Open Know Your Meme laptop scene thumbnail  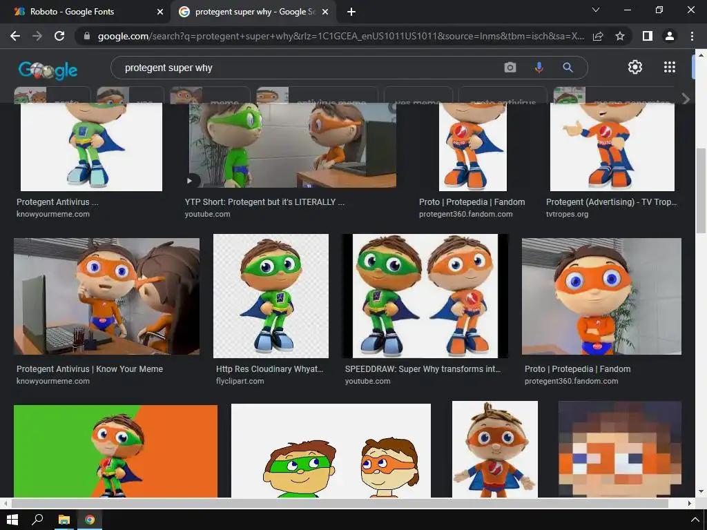click(107, 296)
